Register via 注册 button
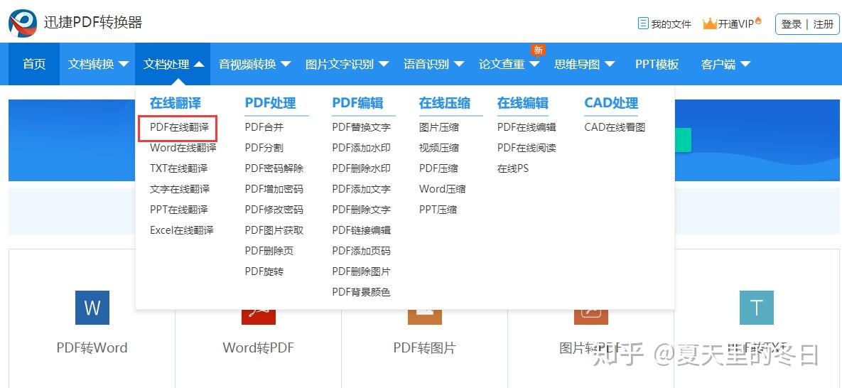This screenshot has width=842, height=388. 824,24
